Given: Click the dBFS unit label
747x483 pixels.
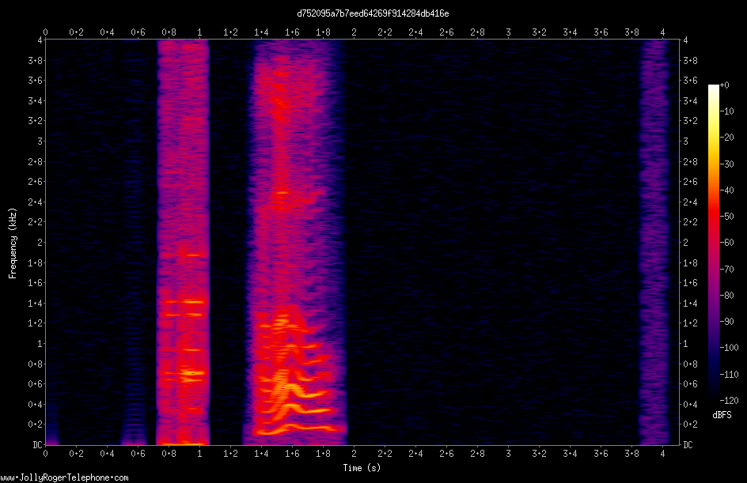Looking at the screenshot, I should (x=722, y=415).
